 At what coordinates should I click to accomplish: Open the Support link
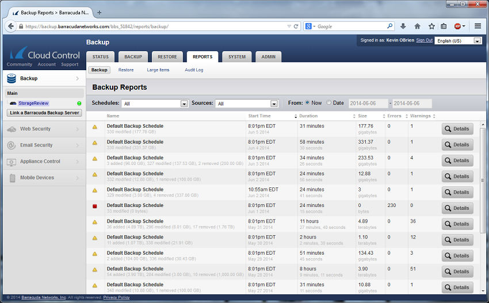point(70,64)
